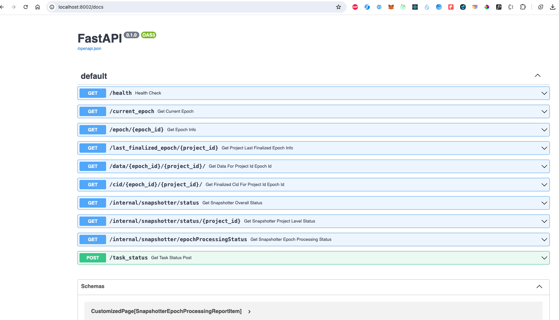Open the color wheel extension icon
559x320 pixels.
point(487,7)
